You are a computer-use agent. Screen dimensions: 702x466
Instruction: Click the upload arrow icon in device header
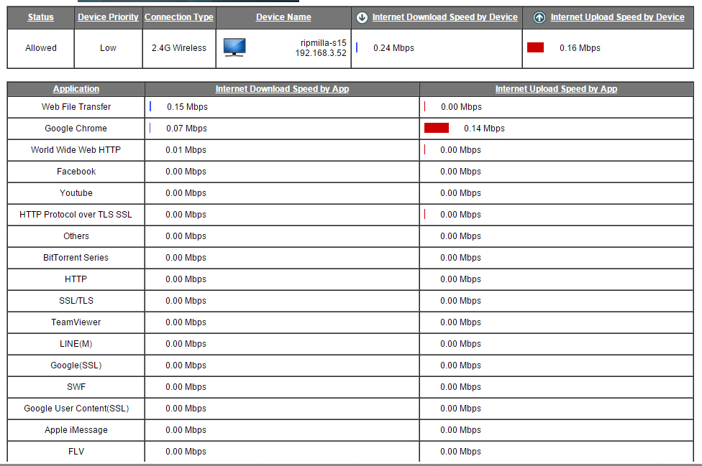(539, 17)
